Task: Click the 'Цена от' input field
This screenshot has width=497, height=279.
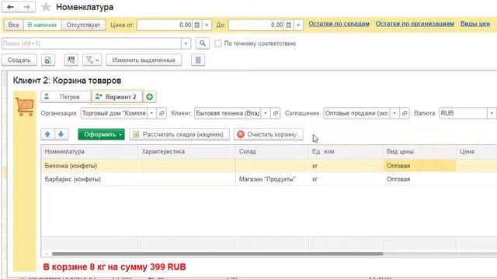Action: (165, 25)
